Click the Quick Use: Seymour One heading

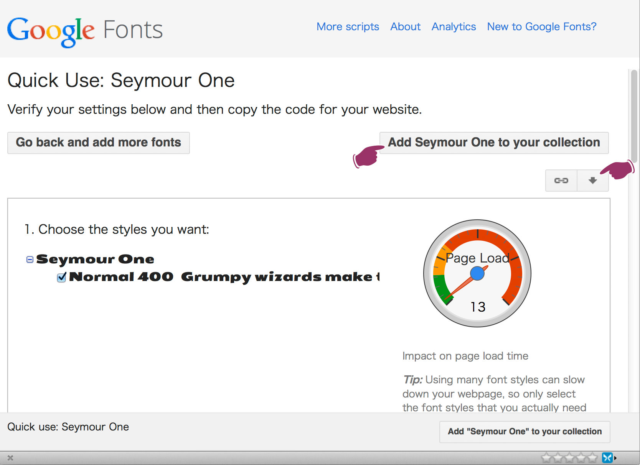[x=121, y=81]
